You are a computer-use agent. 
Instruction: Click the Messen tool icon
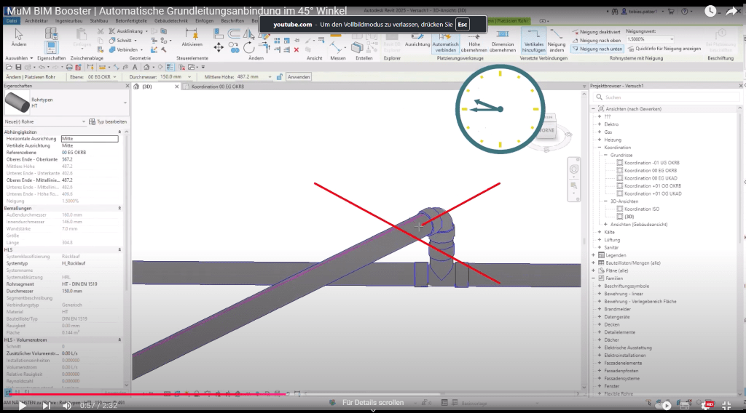tap(337, 47)
